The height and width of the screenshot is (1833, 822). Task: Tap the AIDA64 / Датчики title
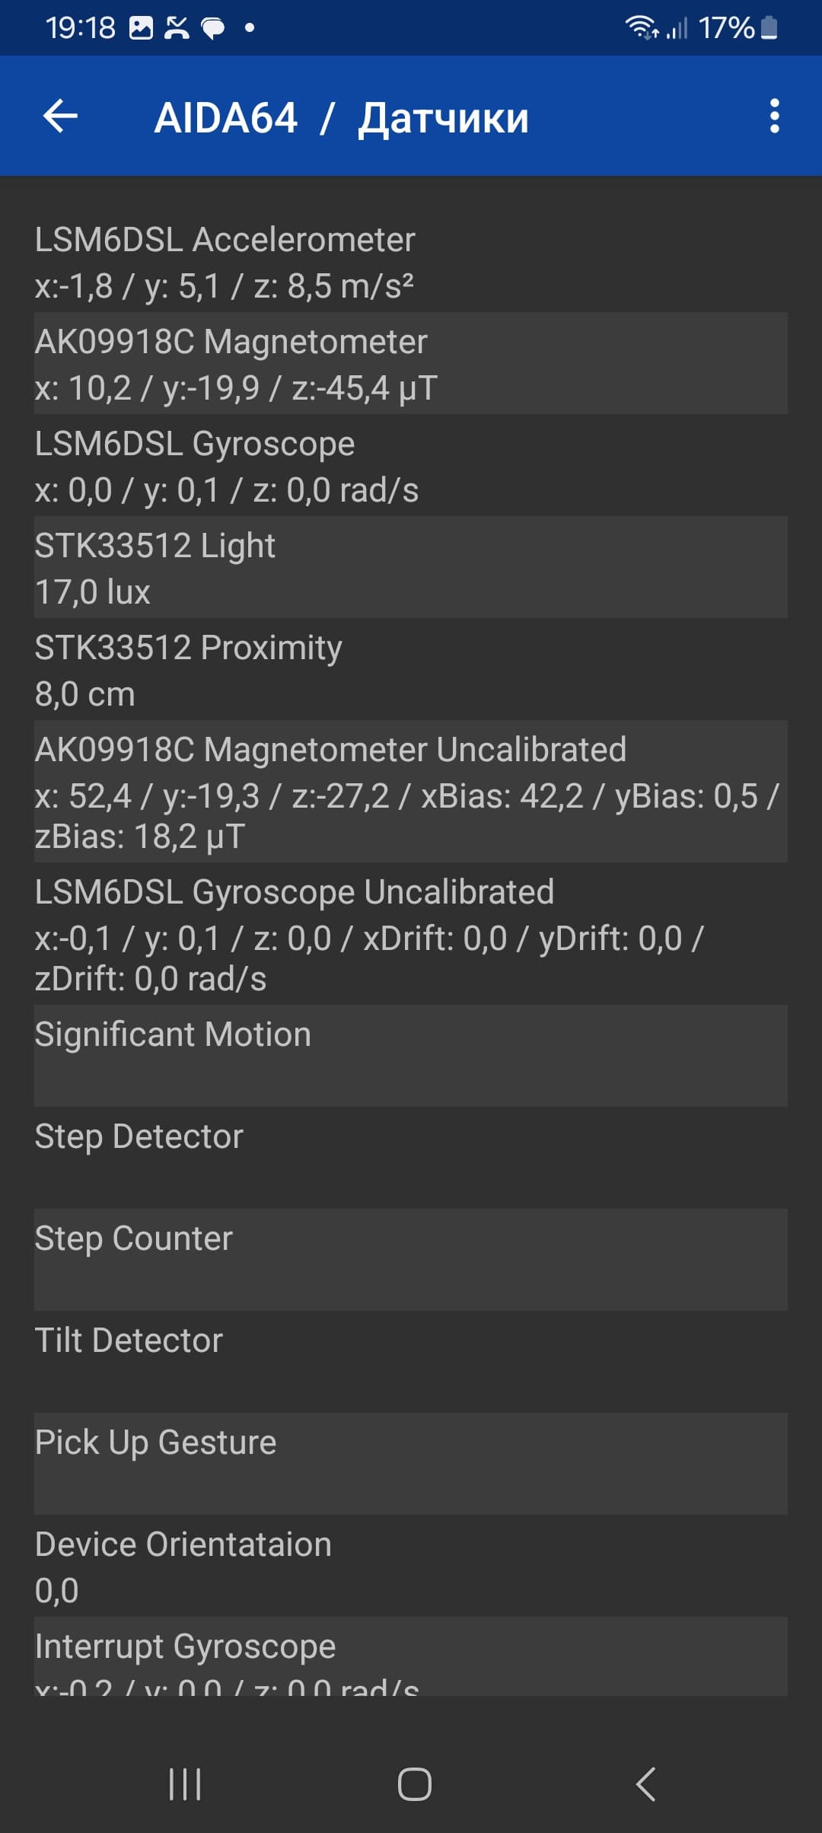tap(341, 118)
